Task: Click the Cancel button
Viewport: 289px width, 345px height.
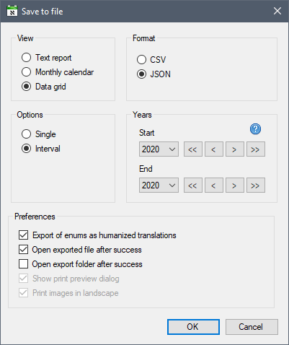Action: (x=252, y=327)
